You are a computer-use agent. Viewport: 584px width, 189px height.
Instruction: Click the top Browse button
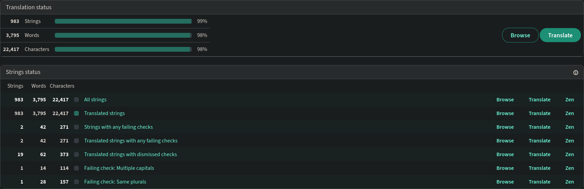pos(520,35)
